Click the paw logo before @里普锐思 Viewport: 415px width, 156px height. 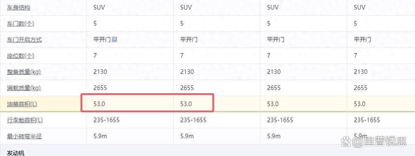point(346,141)
